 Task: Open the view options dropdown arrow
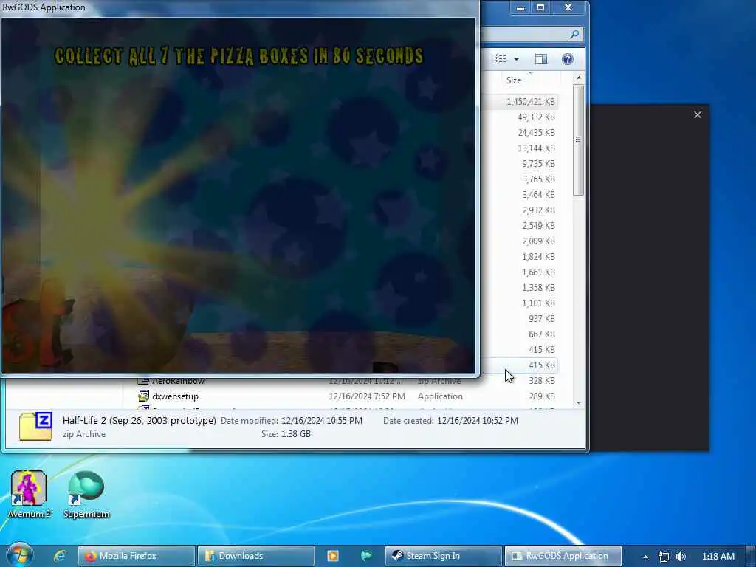516,59
